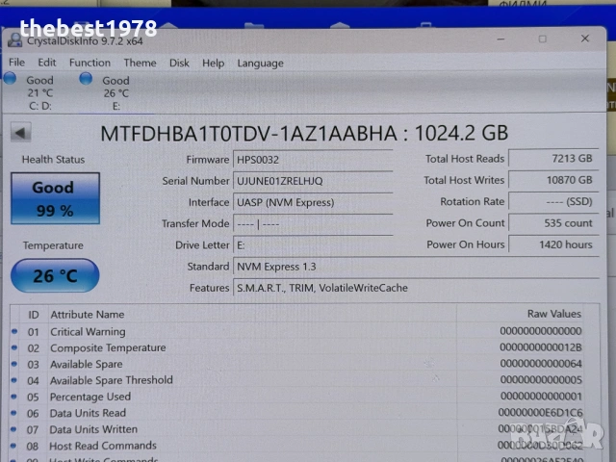Image resolution: width=616 pixels, height=462 pixels.
Task: Click the disk model title MTFDHBA1T0TDV-1AZ1AABHA
Action: tap(248, 133)
